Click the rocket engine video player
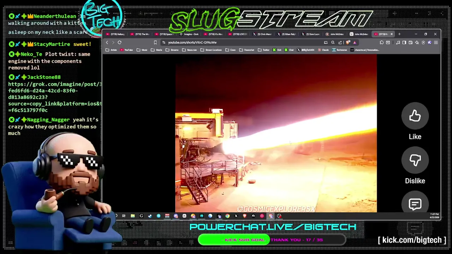This screenshot has height=254, width=452. click(276, 133)
